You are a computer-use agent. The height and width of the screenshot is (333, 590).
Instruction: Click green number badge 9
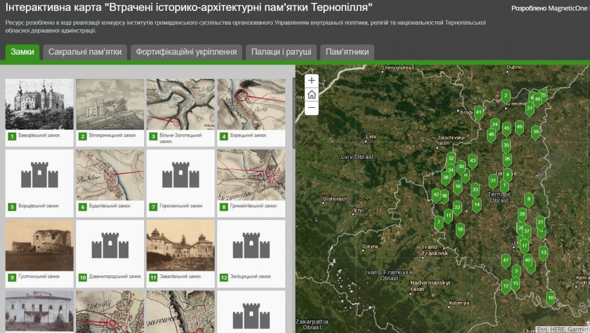12,277
